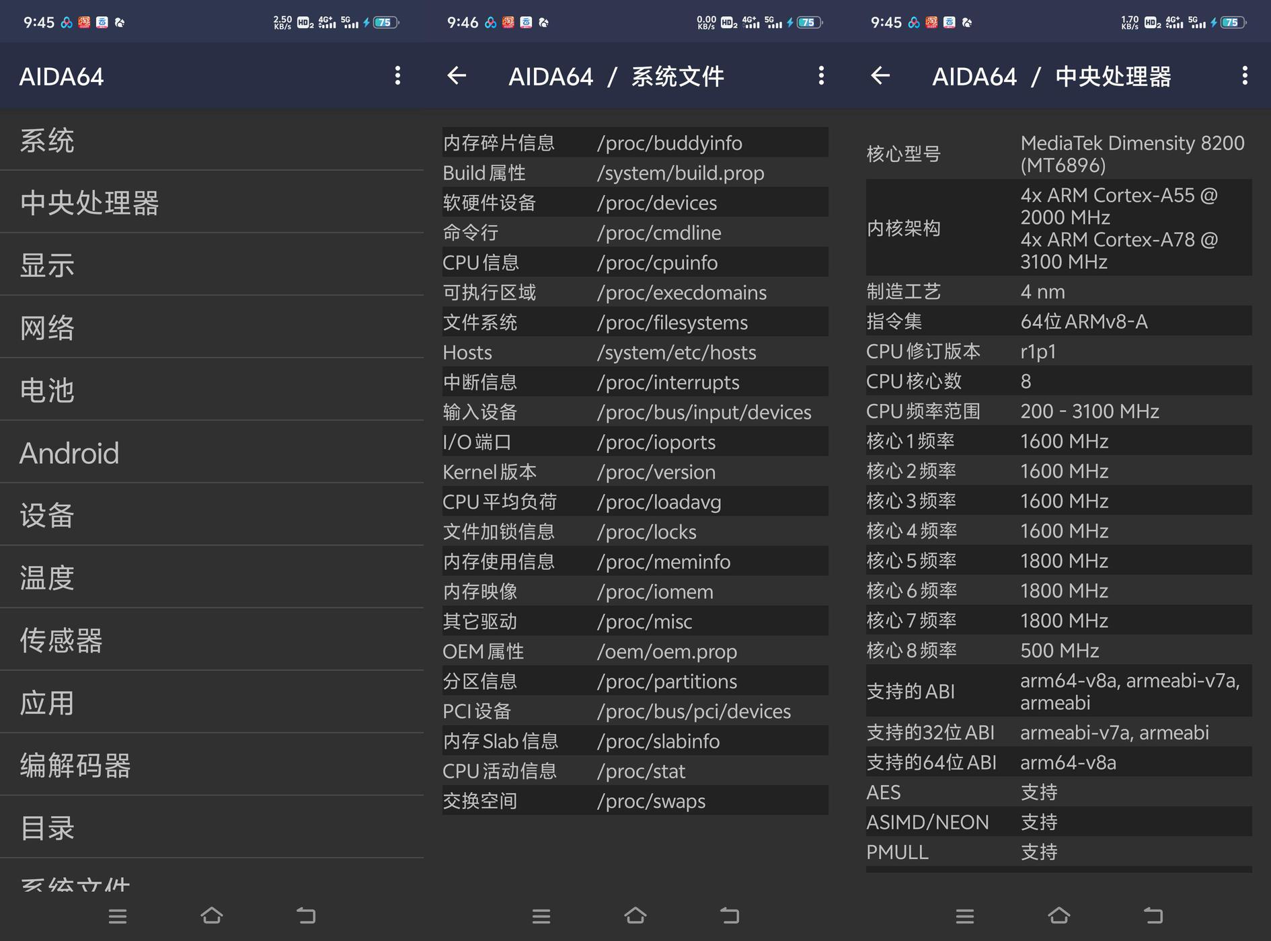Go back from 系统文件 screen

point(457,75)
